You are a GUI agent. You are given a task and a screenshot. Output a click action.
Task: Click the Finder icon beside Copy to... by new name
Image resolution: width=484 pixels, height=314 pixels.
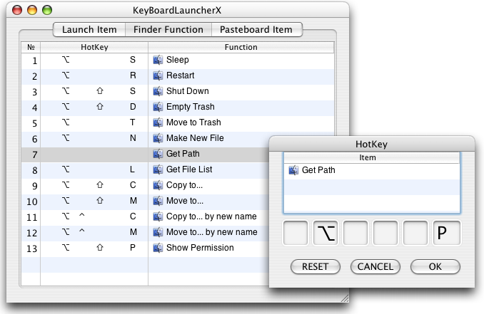pyautogui.click(x=158, y=216)
